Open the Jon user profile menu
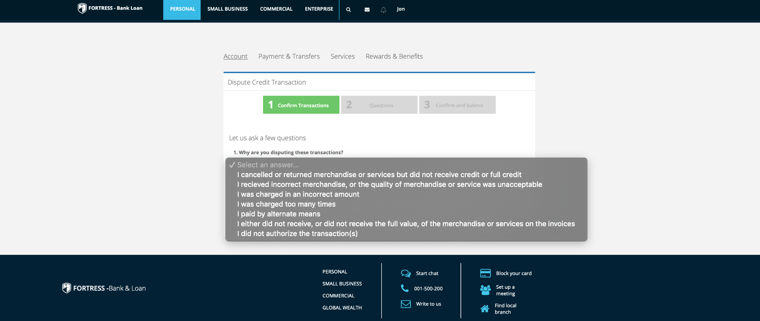The image size is (760, 321). pyautogui.click(x=401, y=9)
